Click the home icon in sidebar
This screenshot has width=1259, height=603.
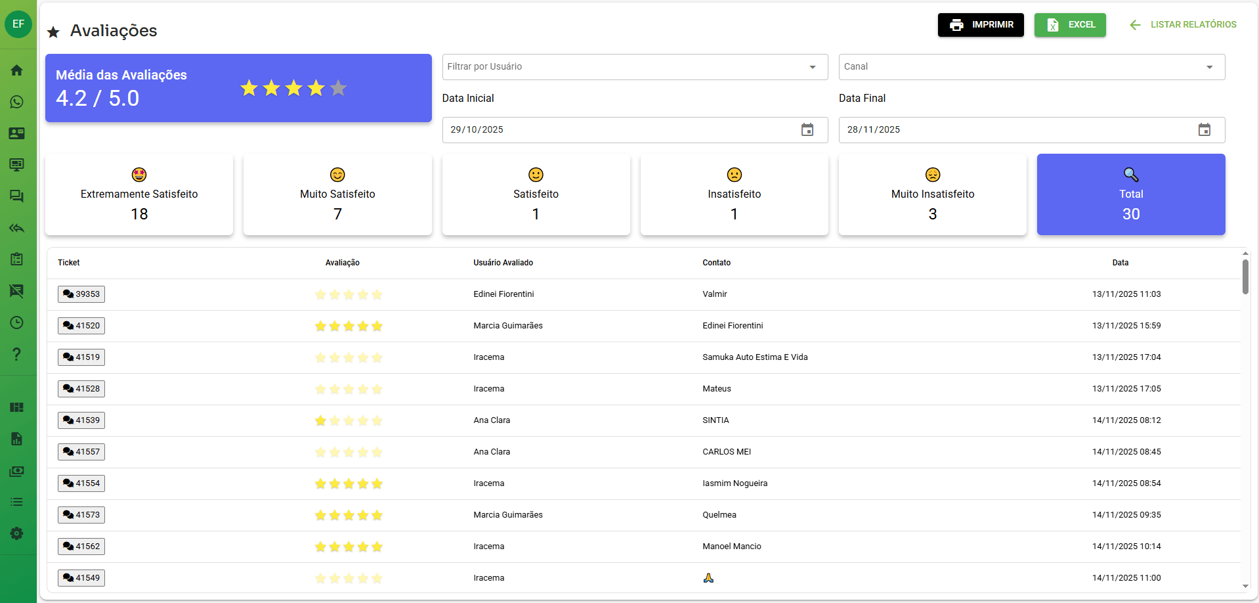tap(17, 70)
